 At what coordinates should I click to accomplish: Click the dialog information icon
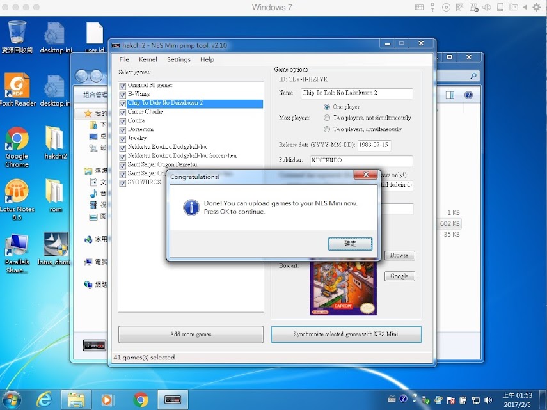tap(191, 207)
